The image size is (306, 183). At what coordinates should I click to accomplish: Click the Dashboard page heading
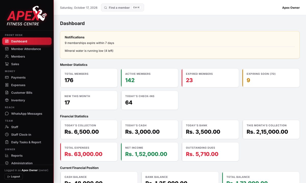pyautogui.click(x=72, y=23)
